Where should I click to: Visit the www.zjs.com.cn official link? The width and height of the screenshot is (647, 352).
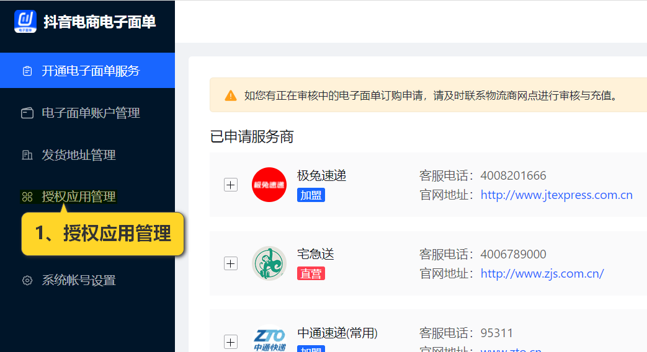click(542, 273)
